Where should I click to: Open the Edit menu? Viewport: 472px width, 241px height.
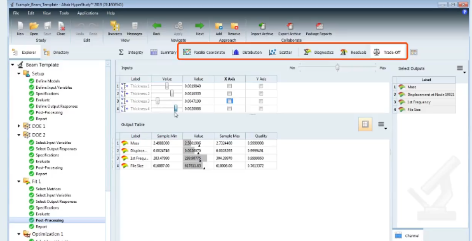tap(30, 13)
